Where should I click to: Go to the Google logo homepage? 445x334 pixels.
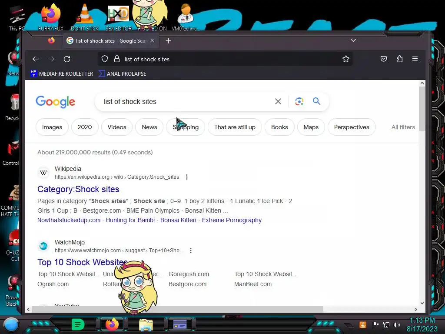point(55,102)
